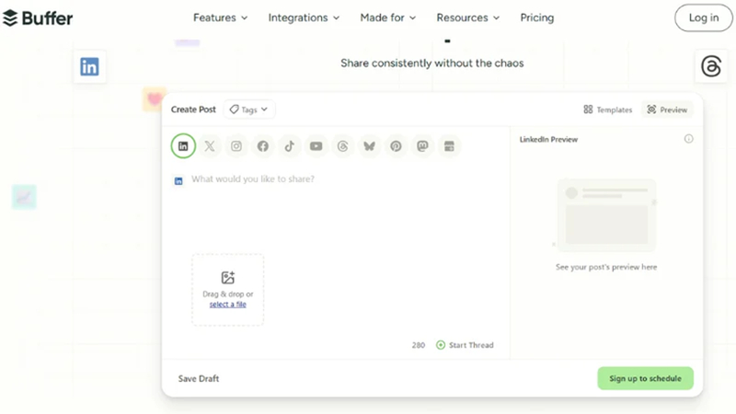Click the Buffer logo

tap(38, 17)
